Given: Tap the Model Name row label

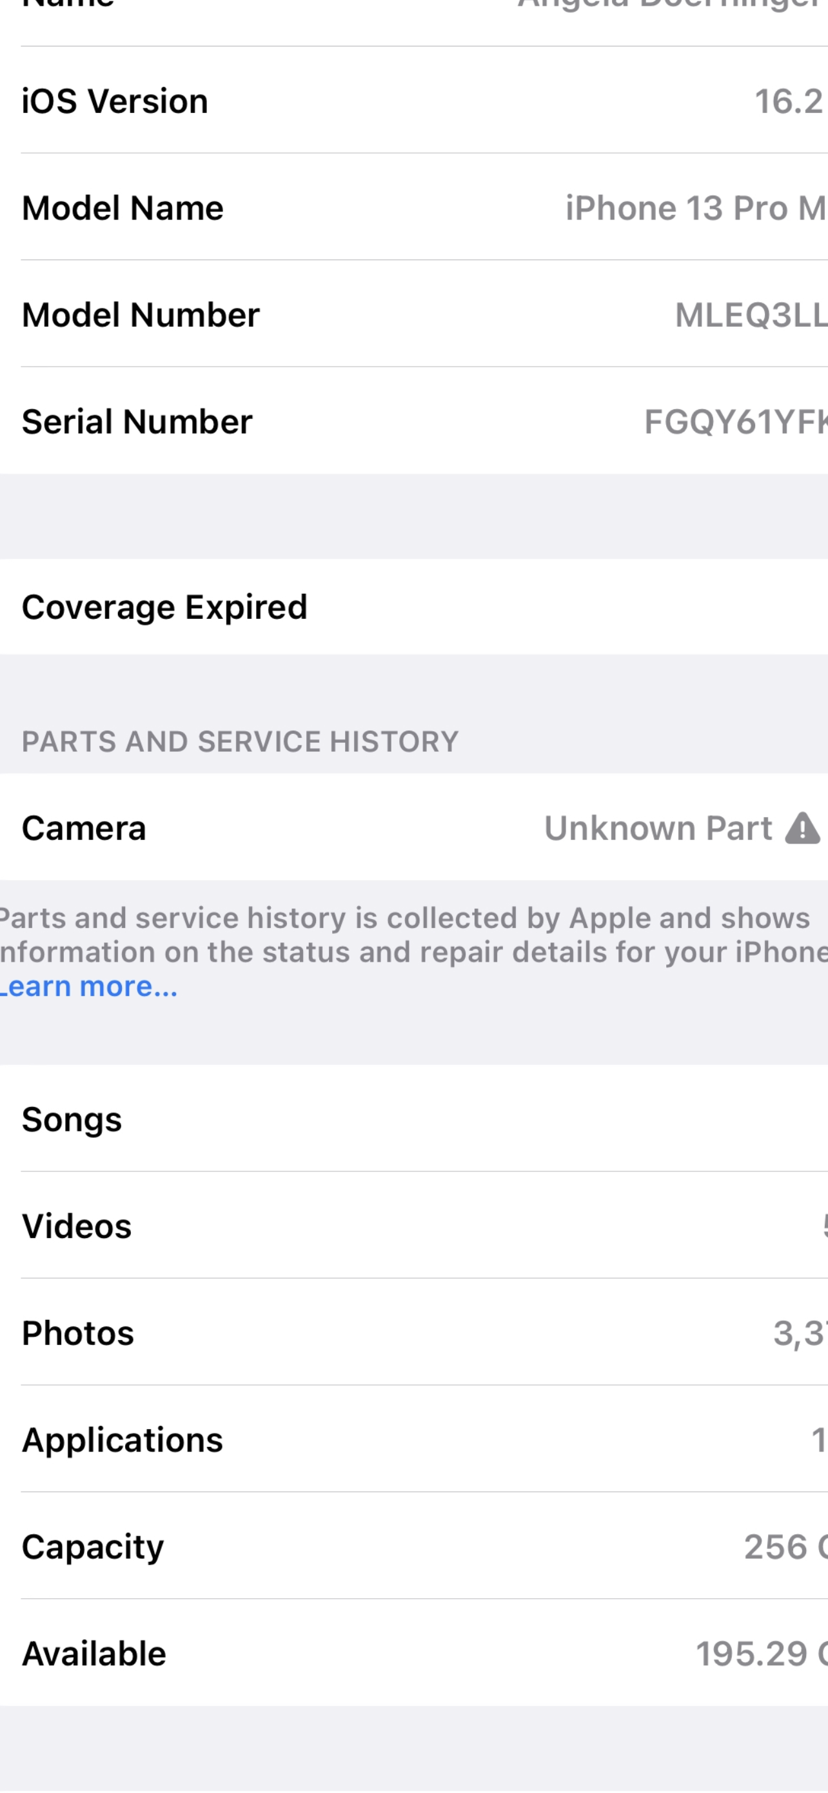Looking at the screenshot, I should pos(123,208).
